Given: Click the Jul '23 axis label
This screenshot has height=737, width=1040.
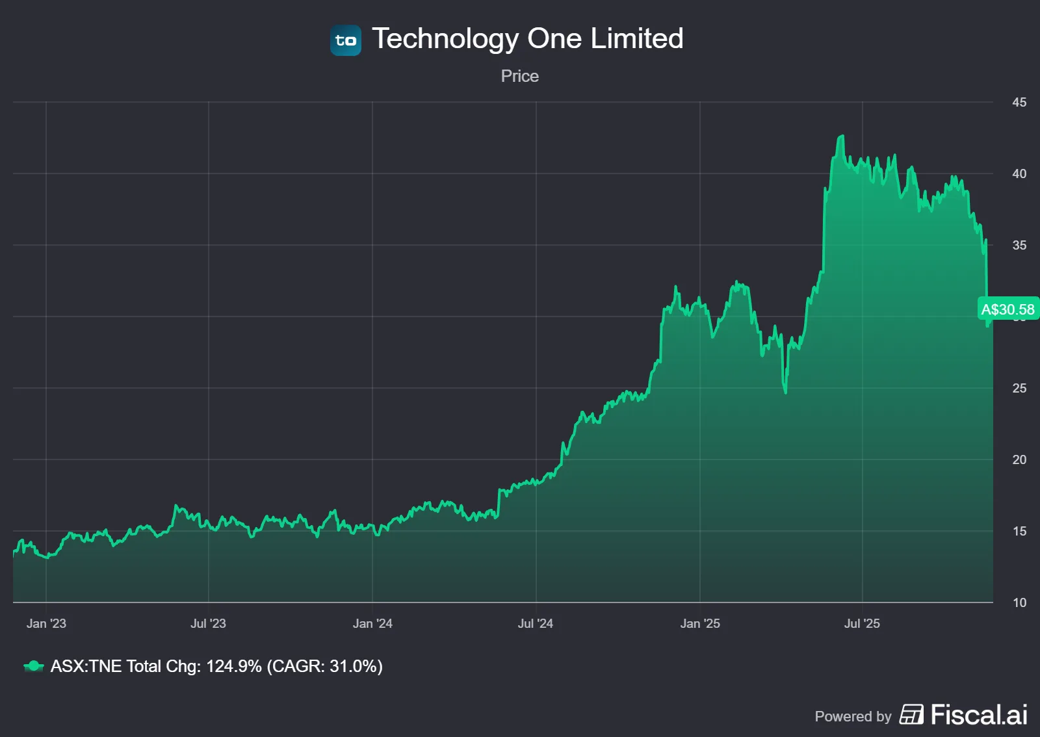Looking at the screenshot, I should [208, 623].
